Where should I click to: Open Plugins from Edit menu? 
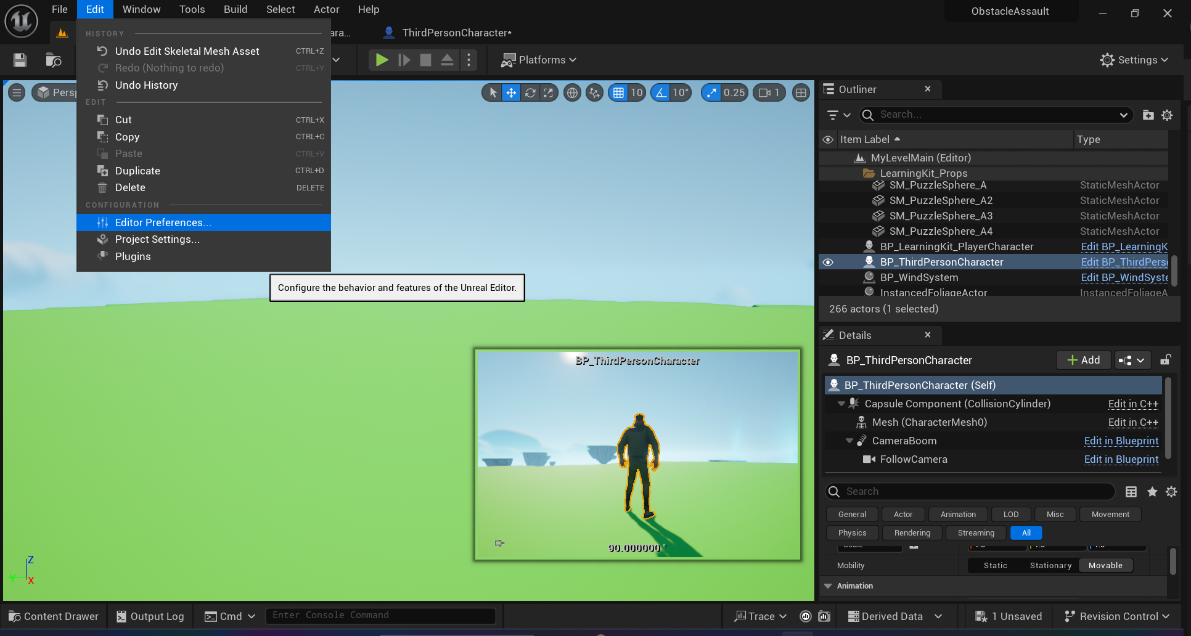click(x=203, y=256)
